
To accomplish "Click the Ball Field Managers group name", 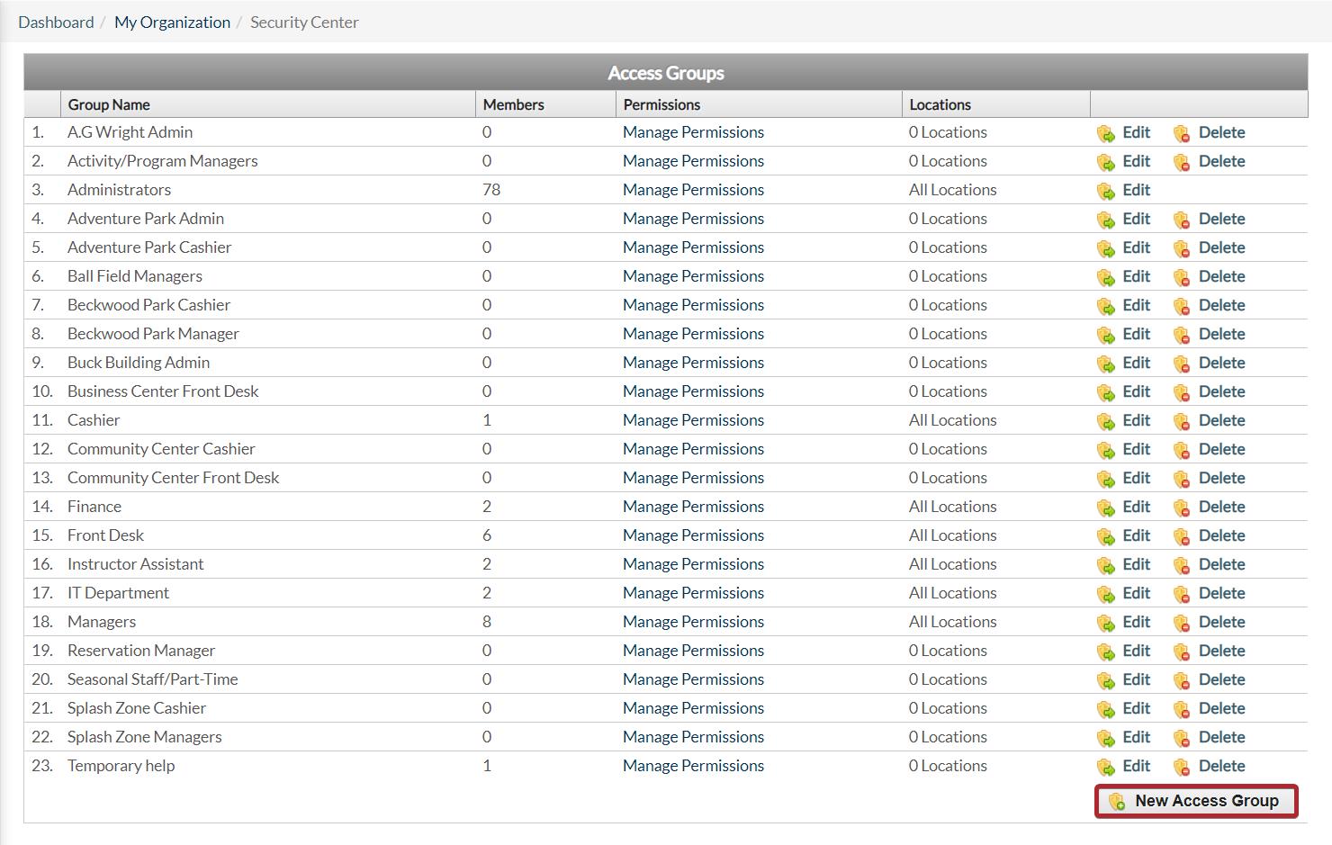I will [135, 276].
